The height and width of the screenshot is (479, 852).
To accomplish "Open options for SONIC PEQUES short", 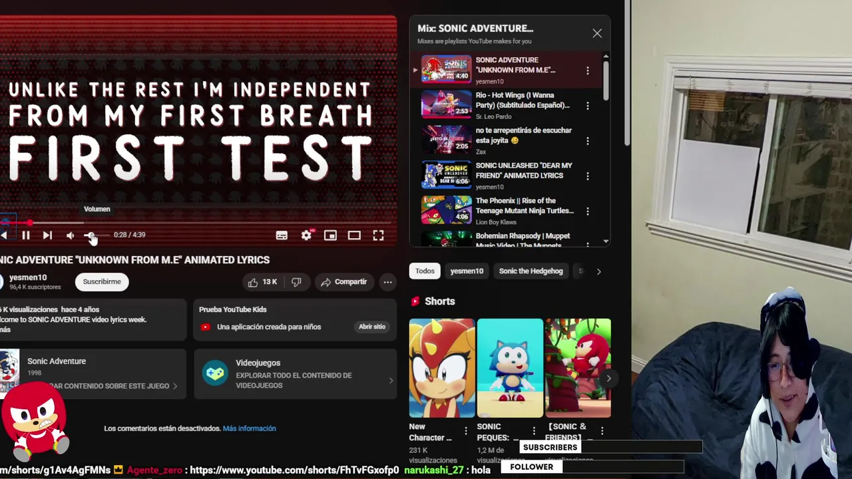I will pos(534,431).
